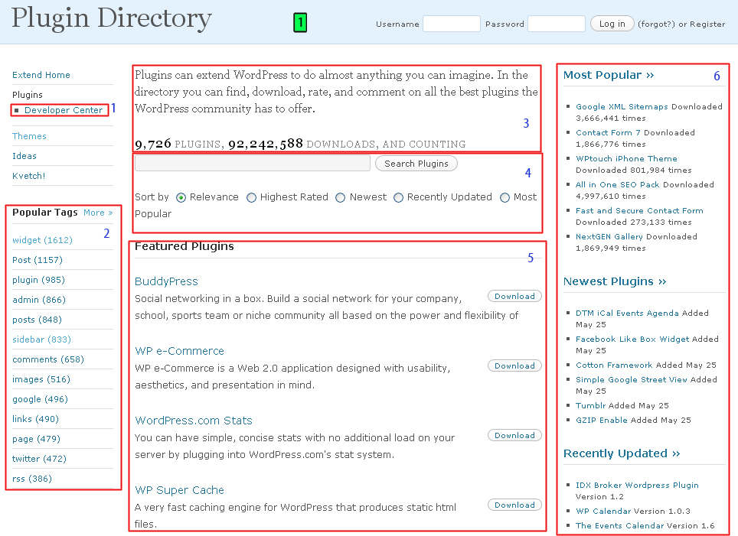This screenshot has height=536, width=738.
Task: Open the WP Super Cache plugin title
Action: coord(179,490)
